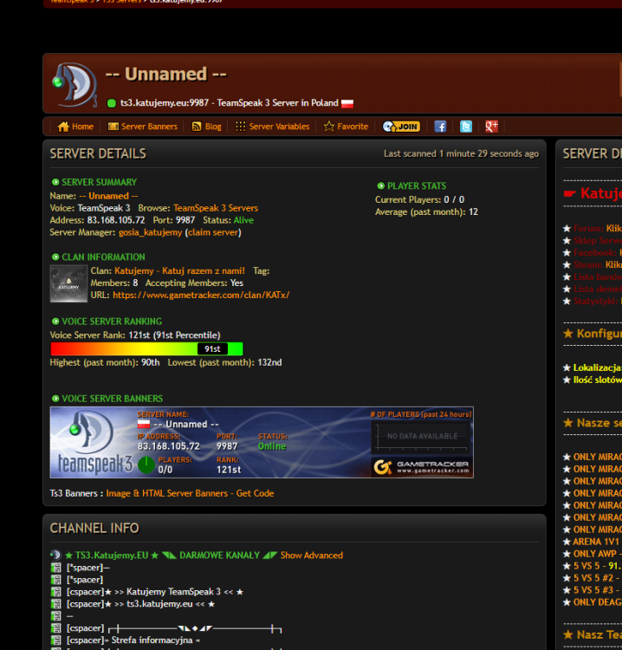The height and width of the screenshot is (650, 622).
Task: Click the ONLY AWP server entry in sidebar
Action: pyautogui.click(x=593, y=554)
